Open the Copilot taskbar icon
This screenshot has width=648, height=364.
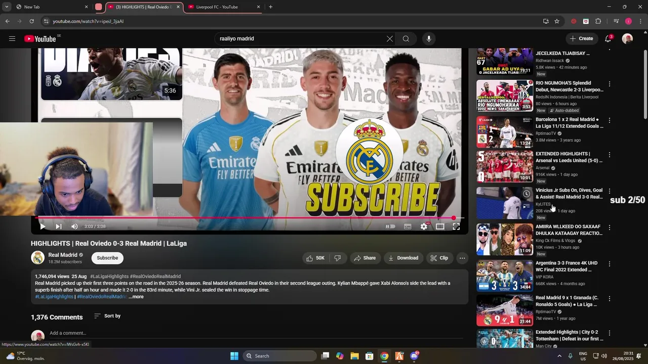coord(340,356)
